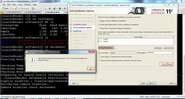Select Grid Installation Options step in sidebar
185x99 pixels.
click(82, 28)
